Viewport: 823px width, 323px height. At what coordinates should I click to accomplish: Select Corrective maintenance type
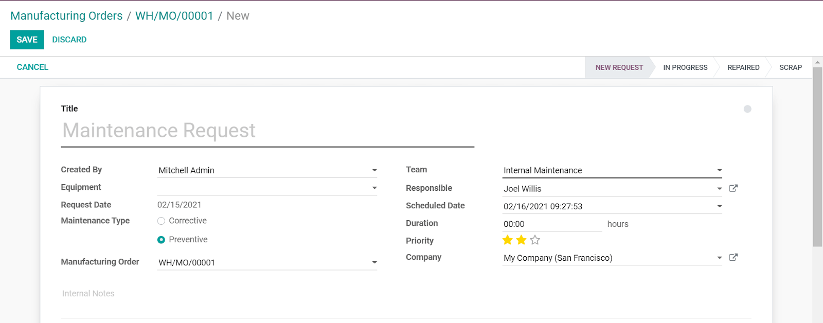(161, 221)
